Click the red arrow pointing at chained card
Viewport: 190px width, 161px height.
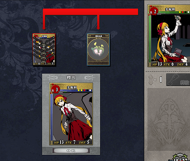click(x=44, y=22)
